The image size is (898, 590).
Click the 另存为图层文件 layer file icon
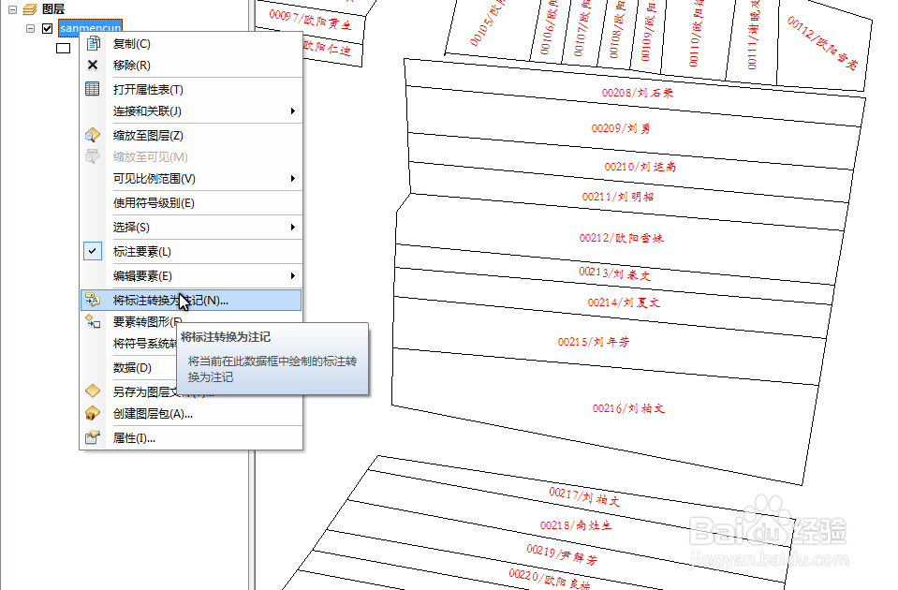pos(91,391)
